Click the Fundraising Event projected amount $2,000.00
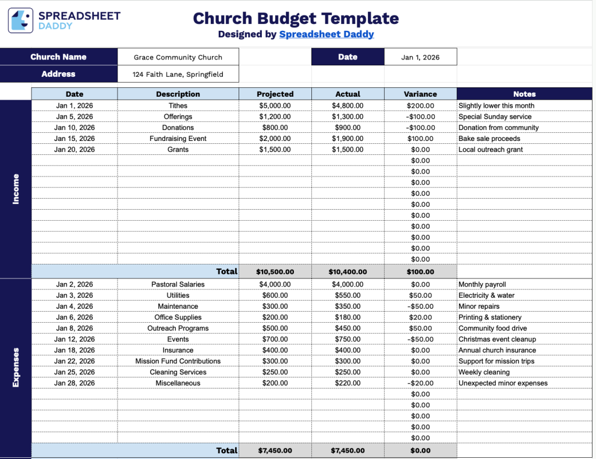 [x=275, y=139]
